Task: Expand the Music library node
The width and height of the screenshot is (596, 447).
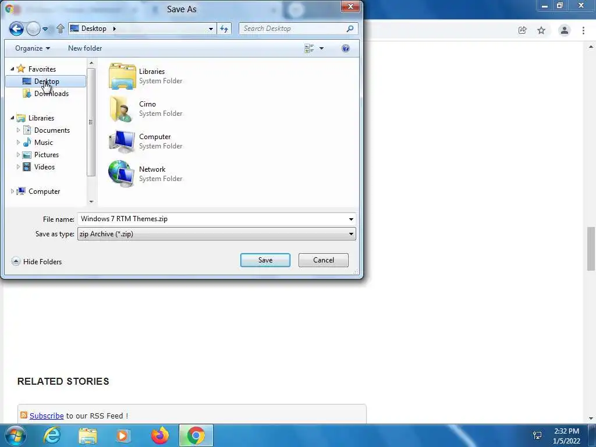Action: pyautogui.click(x=18, y=143)
